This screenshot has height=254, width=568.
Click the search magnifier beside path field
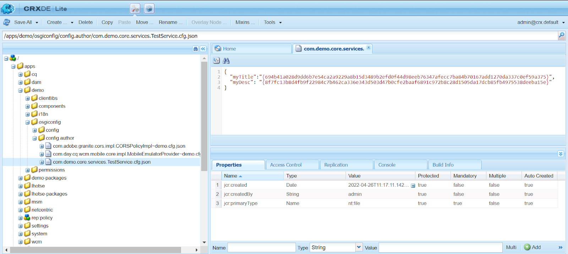tap(561, 35)
